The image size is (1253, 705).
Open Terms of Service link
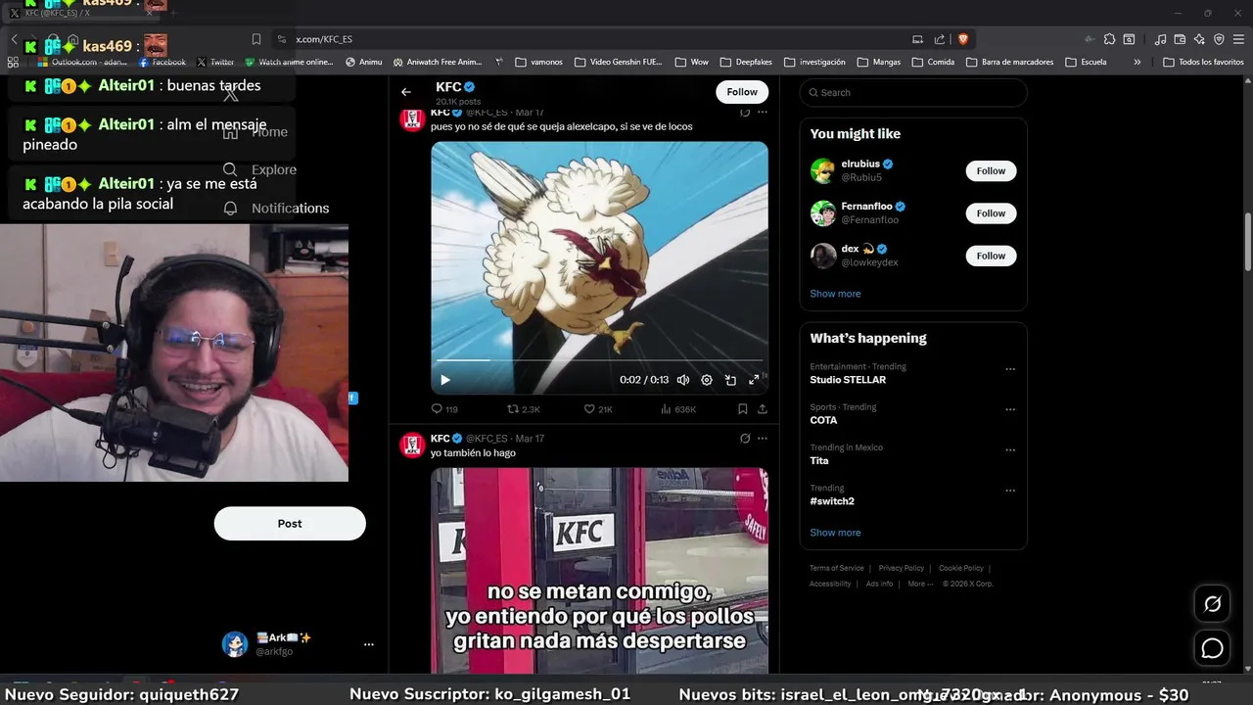pyautogui.click(x=837, y=568)
